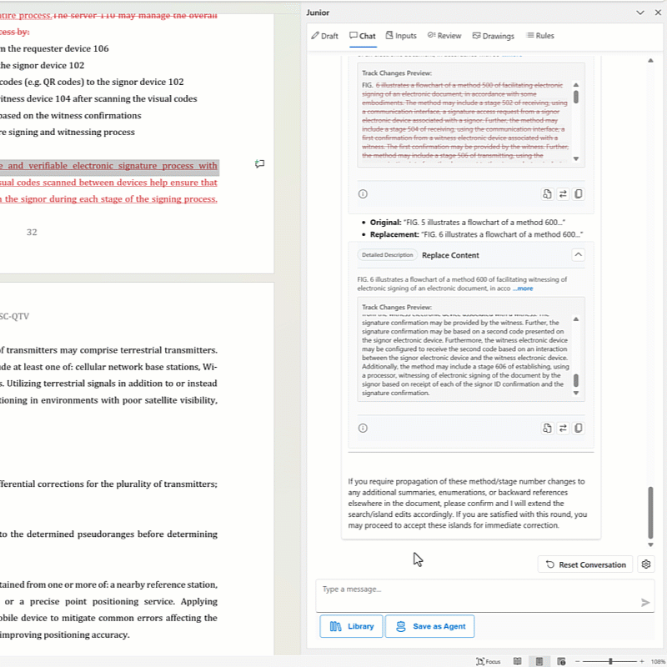
Task: Click the Reset Conversation button
Action: click(585, 564)
